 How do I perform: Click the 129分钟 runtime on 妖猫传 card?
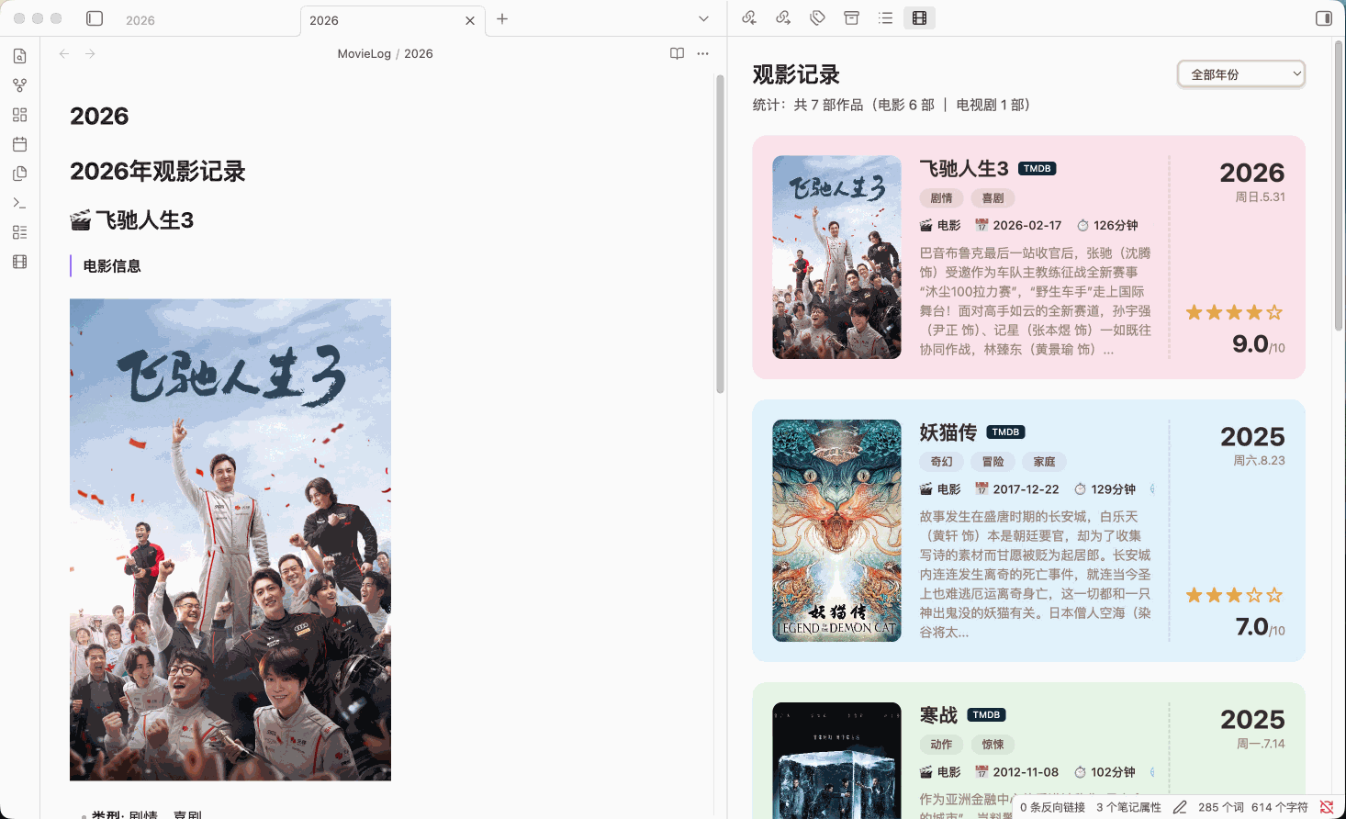pyautogui.click(x=1105, y=489)
